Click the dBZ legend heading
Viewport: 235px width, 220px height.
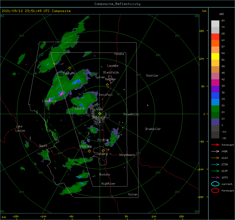click(221, 14)
